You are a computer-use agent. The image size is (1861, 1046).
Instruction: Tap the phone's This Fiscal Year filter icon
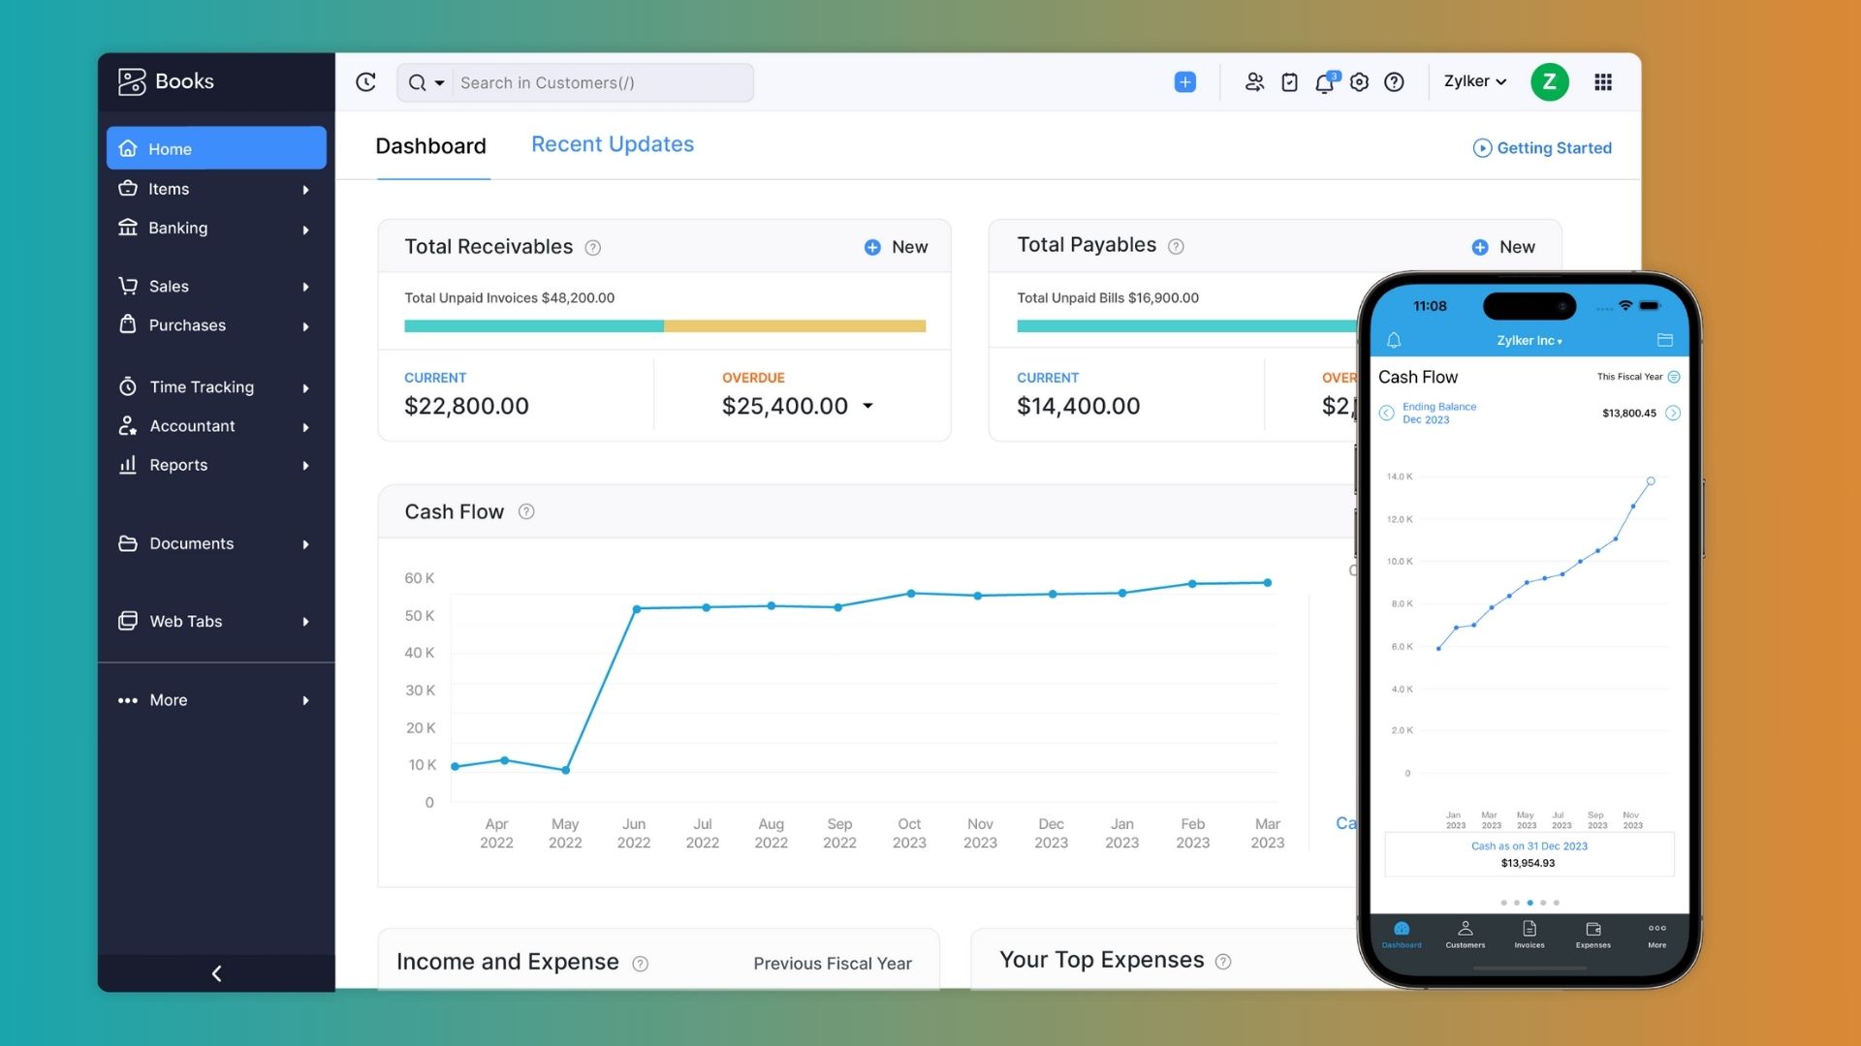[x=1674, y=377]
